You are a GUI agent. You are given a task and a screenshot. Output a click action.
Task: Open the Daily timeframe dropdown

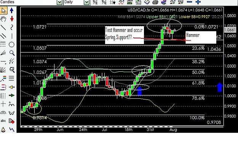click(86, 2)
